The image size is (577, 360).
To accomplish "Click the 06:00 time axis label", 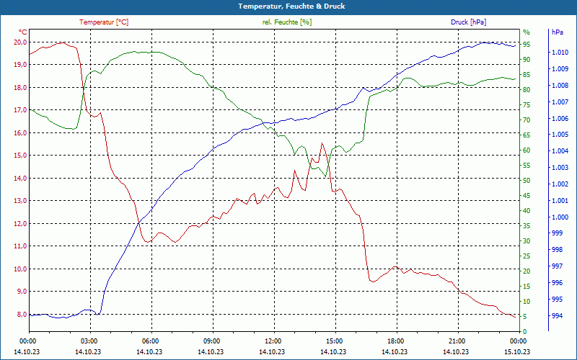I will (x=149, y=341).
